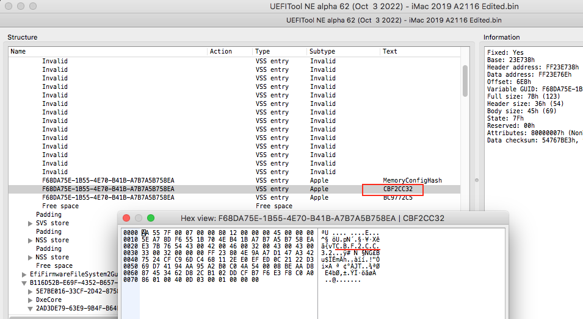Select the Free space row under VSS entries

[x=234, y=206]
